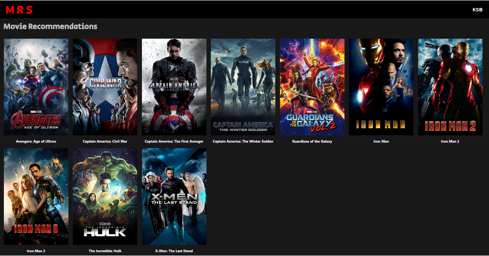Click the 'Guardians of the Galaxy' title
489x256 pixels.
pyautogui.click(x=312, y=141)
